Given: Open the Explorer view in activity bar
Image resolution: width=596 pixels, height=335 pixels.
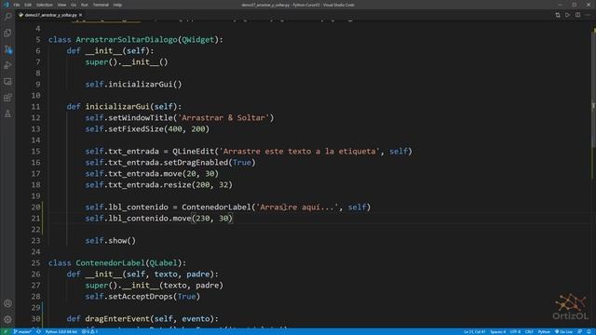Looking at the screenshot, I should click(7, 33).
